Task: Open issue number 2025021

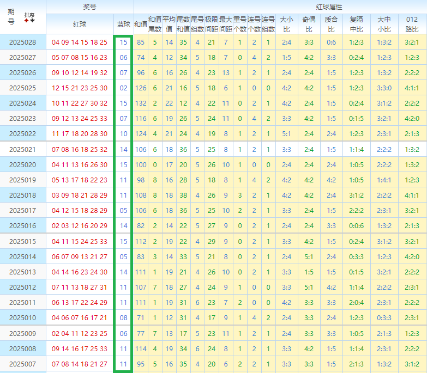Action: tap(22, 149)
